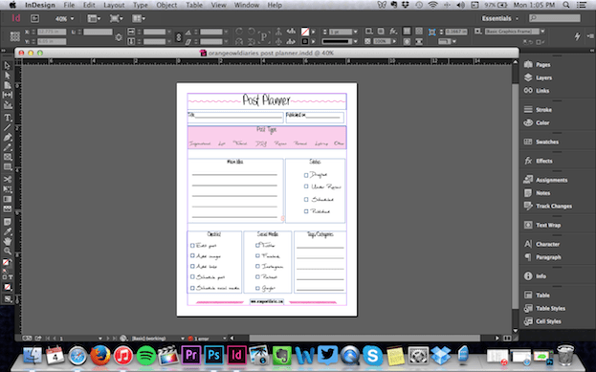Click the help search field
Screen dimensions: 596x372
[x=555, y=18]
